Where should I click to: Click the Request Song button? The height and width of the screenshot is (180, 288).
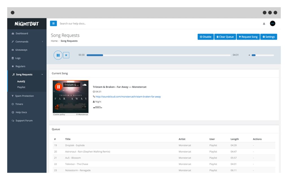pos(248,37)
